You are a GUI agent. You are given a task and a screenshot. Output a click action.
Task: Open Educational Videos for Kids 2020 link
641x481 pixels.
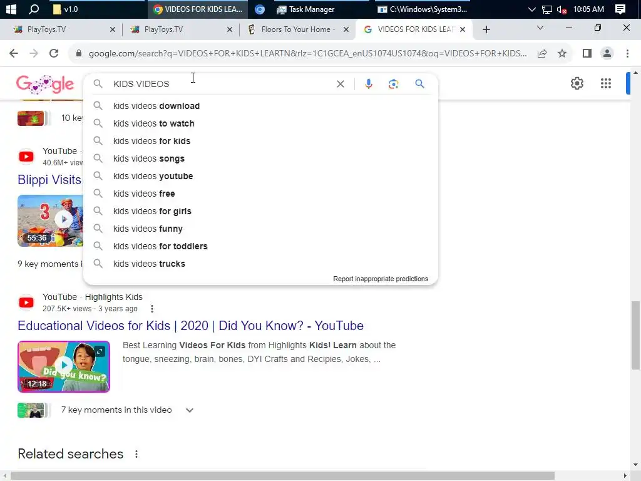[x=190, y=326]
